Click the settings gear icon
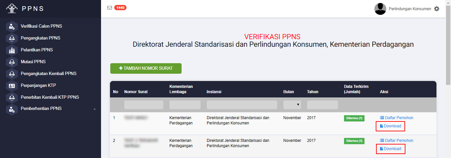Screen dimensions: 451x158 pyautogui.click(x=437, y=9)
